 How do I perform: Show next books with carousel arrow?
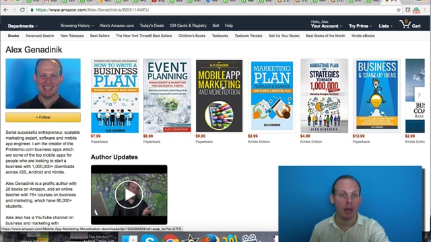419,95
